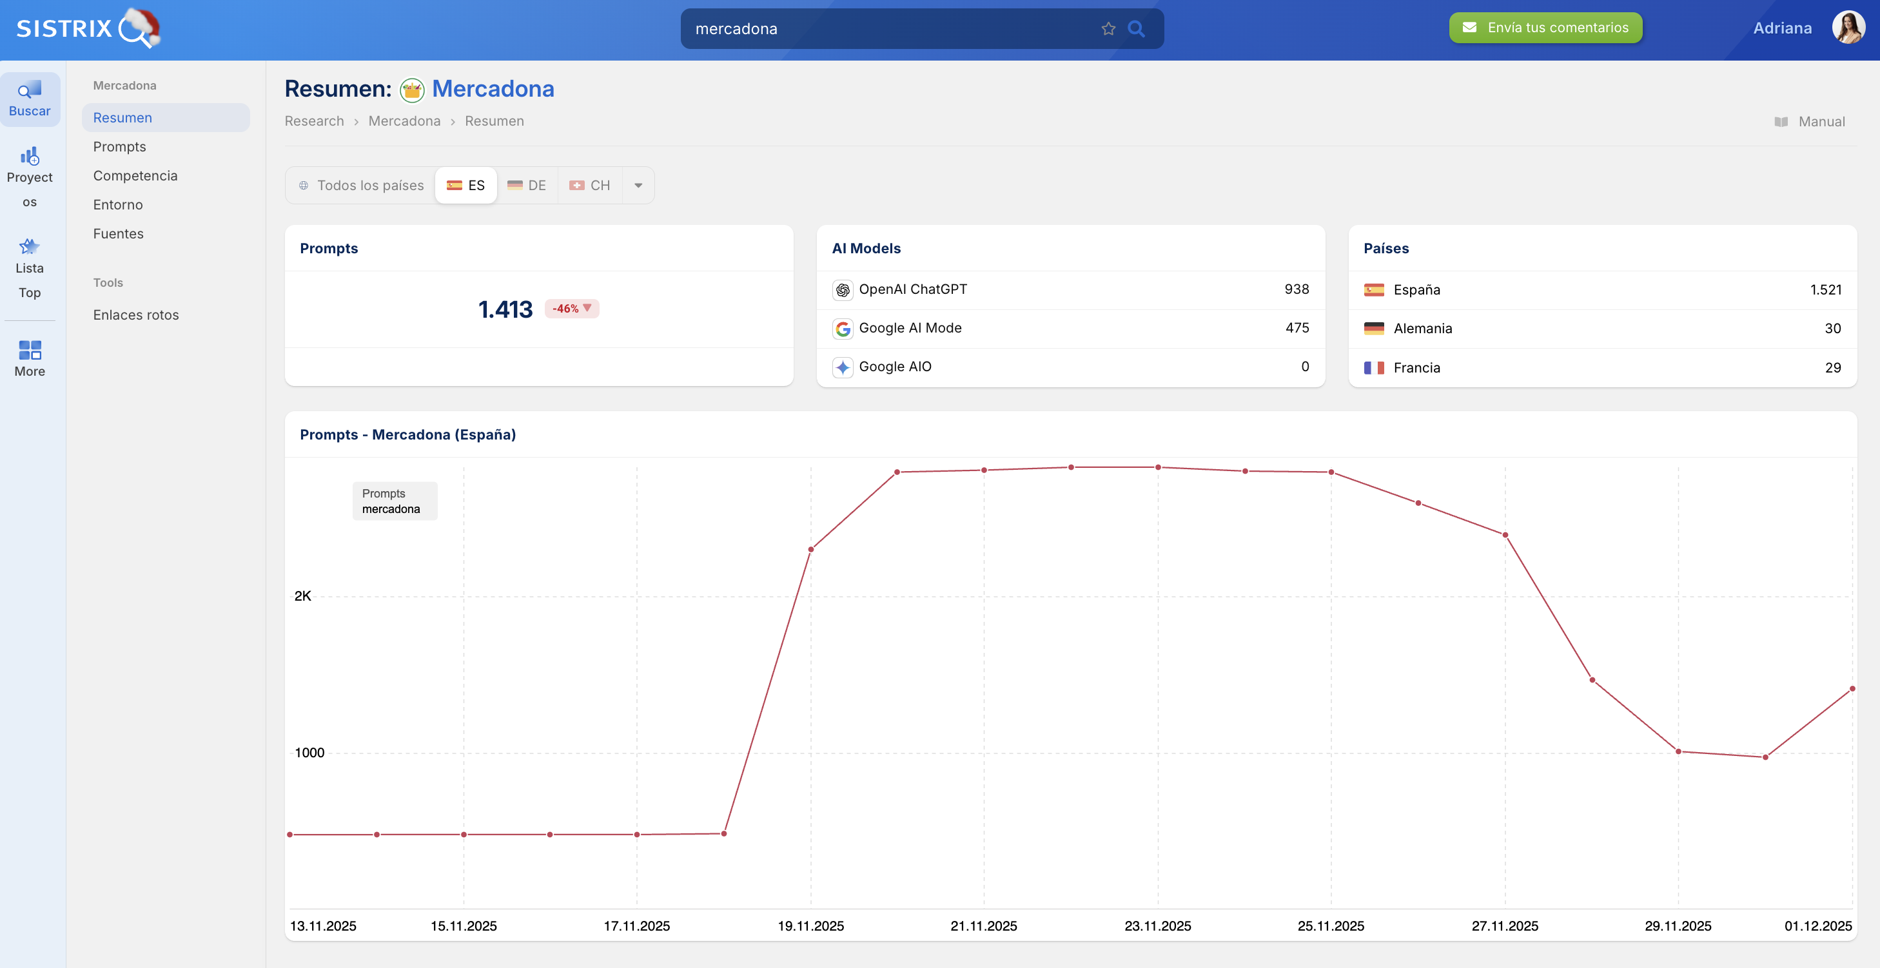Click the Adriana profile avatar
This screenshot has height=968, width=1880.
point(1847,28)
